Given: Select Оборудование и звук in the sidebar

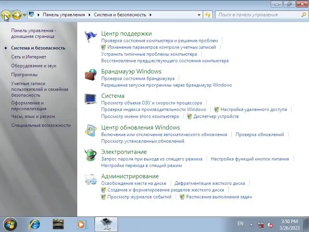Looking at the screenshot, I should click(x=34, y=66).
